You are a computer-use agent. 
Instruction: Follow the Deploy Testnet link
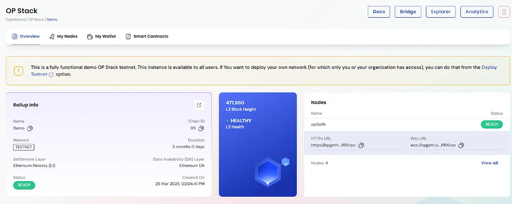point(489,68)
